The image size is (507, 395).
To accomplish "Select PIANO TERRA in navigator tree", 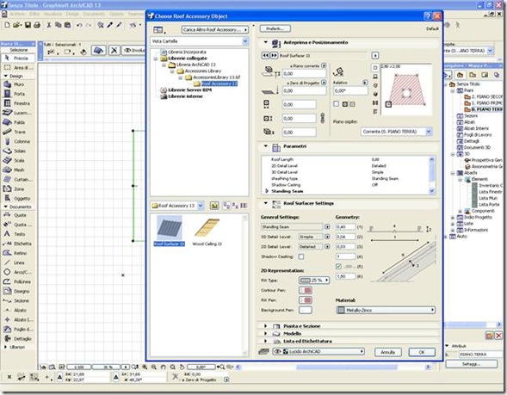I will tap(486, 109).
